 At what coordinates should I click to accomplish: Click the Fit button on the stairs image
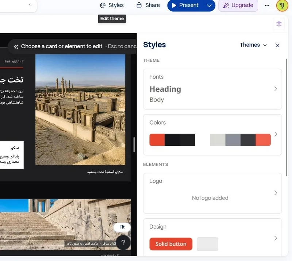click(x=122, y=227)
